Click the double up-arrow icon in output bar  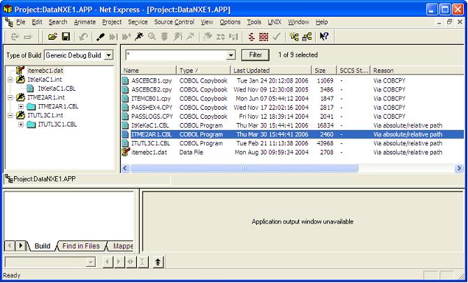pos(159,261)
